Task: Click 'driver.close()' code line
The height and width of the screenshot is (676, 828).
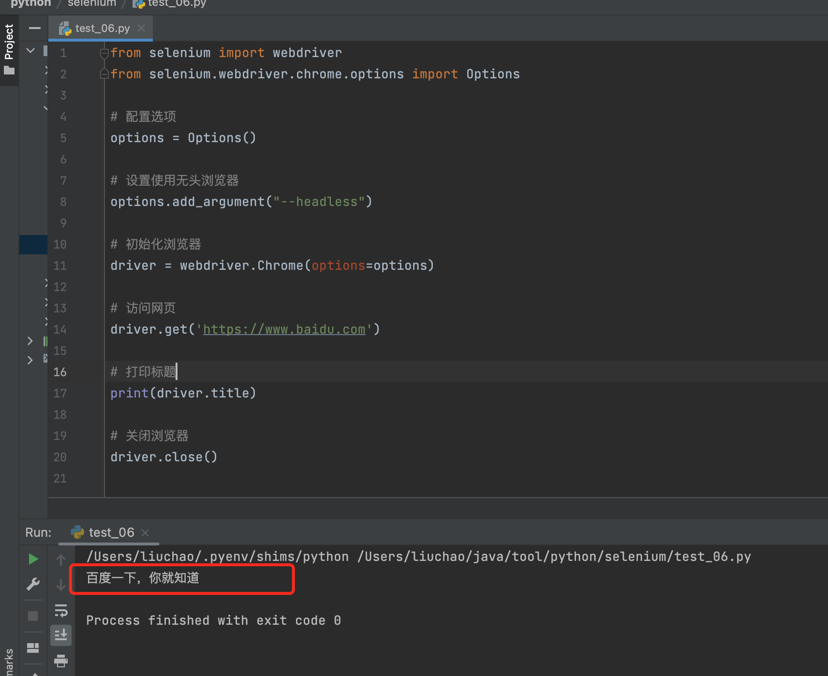Action: pyautogui.click(x=164, y=457)
